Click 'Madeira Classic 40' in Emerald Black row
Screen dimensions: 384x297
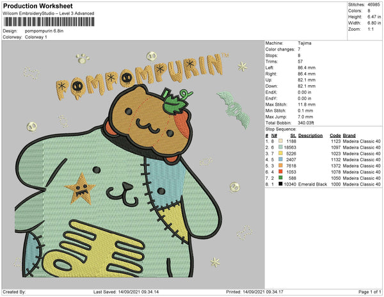362,184
